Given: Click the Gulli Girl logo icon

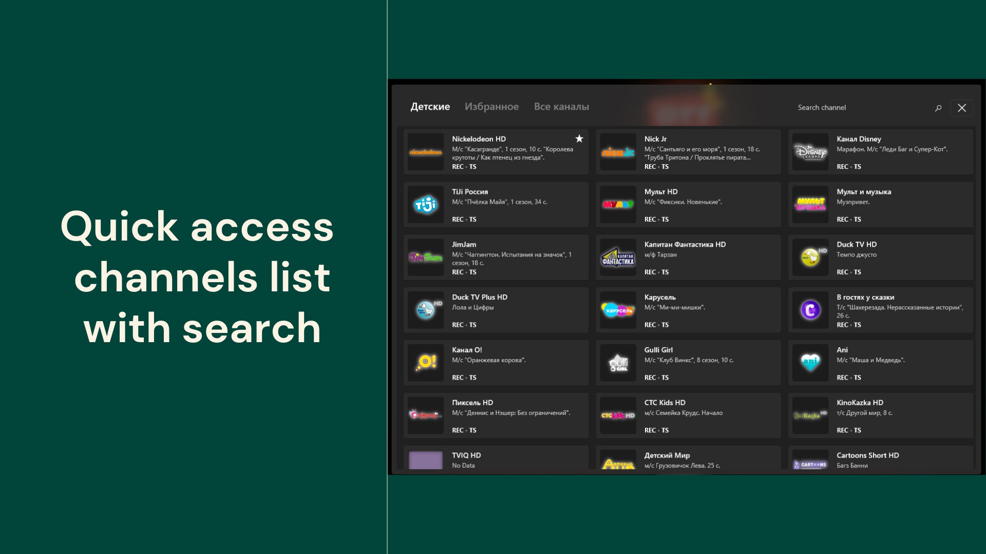Looking at the screenshot, I should click(618, 363).
